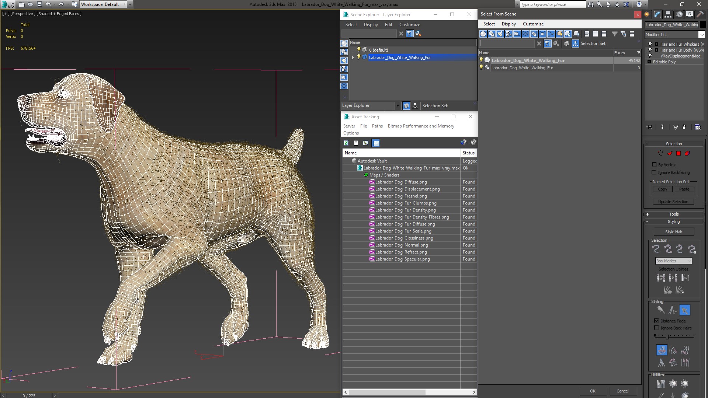Toggle bulb of Labrador_Dog_White_Walking_Fur layer in Layer Explorer

click(358, 57)
